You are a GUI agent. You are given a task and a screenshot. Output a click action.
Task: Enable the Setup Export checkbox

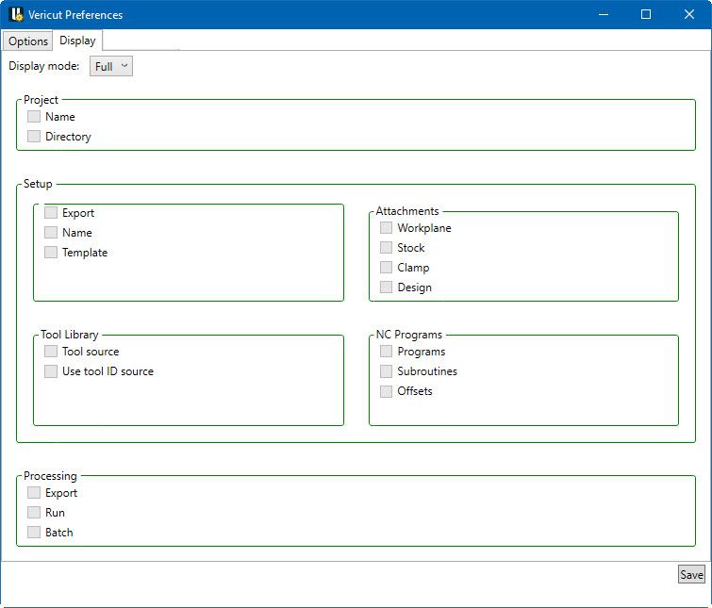click(51, 212)
